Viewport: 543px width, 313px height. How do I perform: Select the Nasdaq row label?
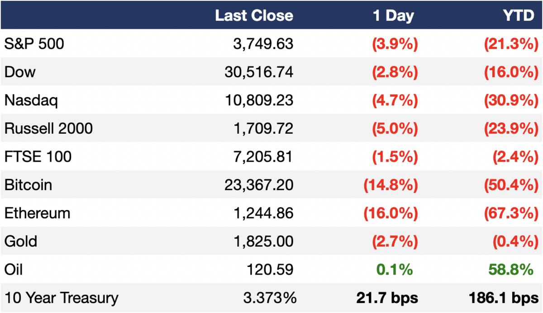point(31,100)
